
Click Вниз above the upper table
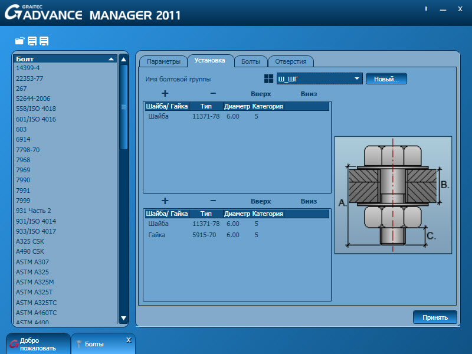point(309,94)
